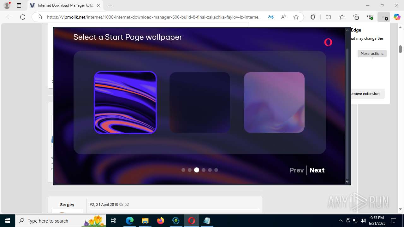Click the Sergey username in comments
The height and width of the screenshot is (227, 404).
[x=67, y=205]
